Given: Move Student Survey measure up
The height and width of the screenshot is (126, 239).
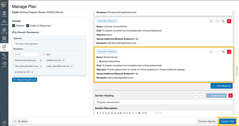Looking at the screenshot, I should point(211,52).
